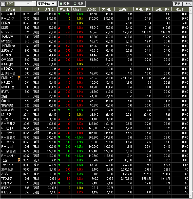The height and width of the screenshot is (199, 193).
Task: Click the red up arrow for 三井金属
Action: tap(59, 169)
